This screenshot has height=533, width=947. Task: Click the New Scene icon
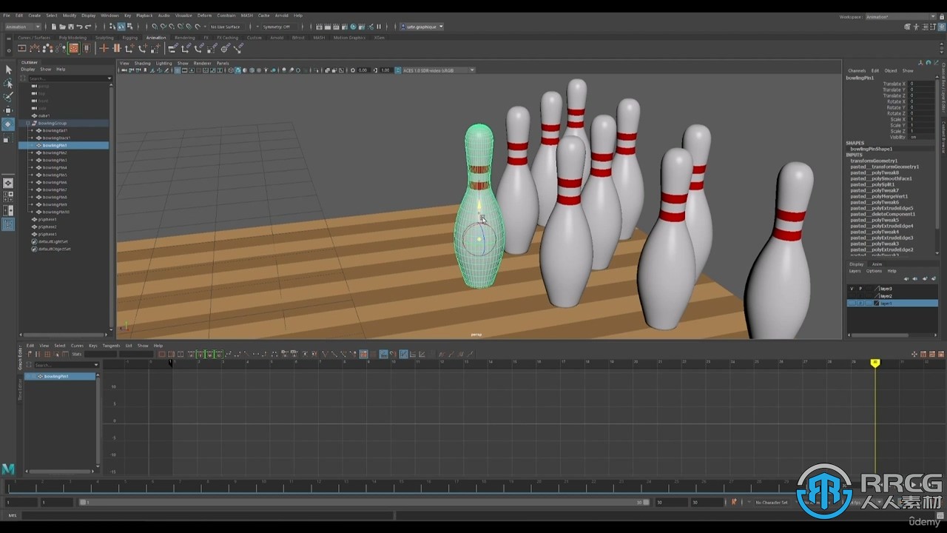(x=54, y=27)
